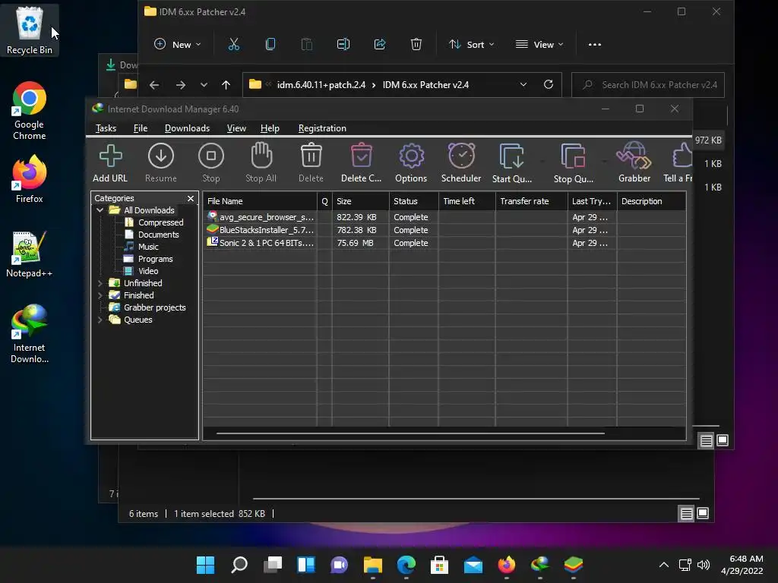
Task: Open recent locations chevron in Explorer
Action: click(x=204, y=85)
